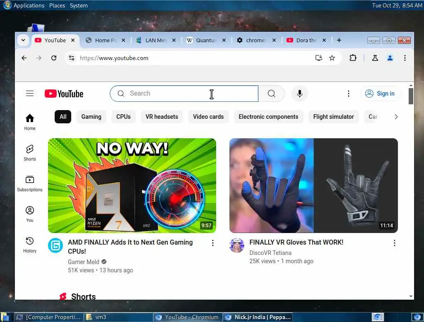
Task: Select the Video cards filter chip
Action: tap(209, 117)
